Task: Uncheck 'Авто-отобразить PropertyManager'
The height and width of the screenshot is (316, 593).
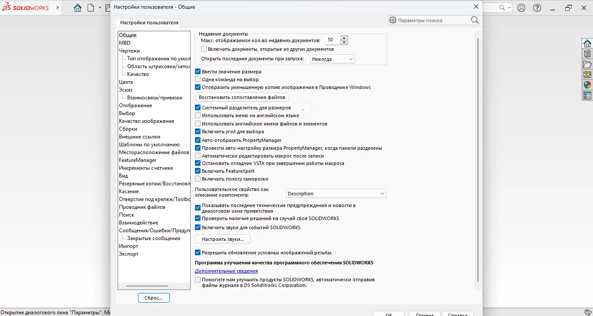Action: coord(198,140)
